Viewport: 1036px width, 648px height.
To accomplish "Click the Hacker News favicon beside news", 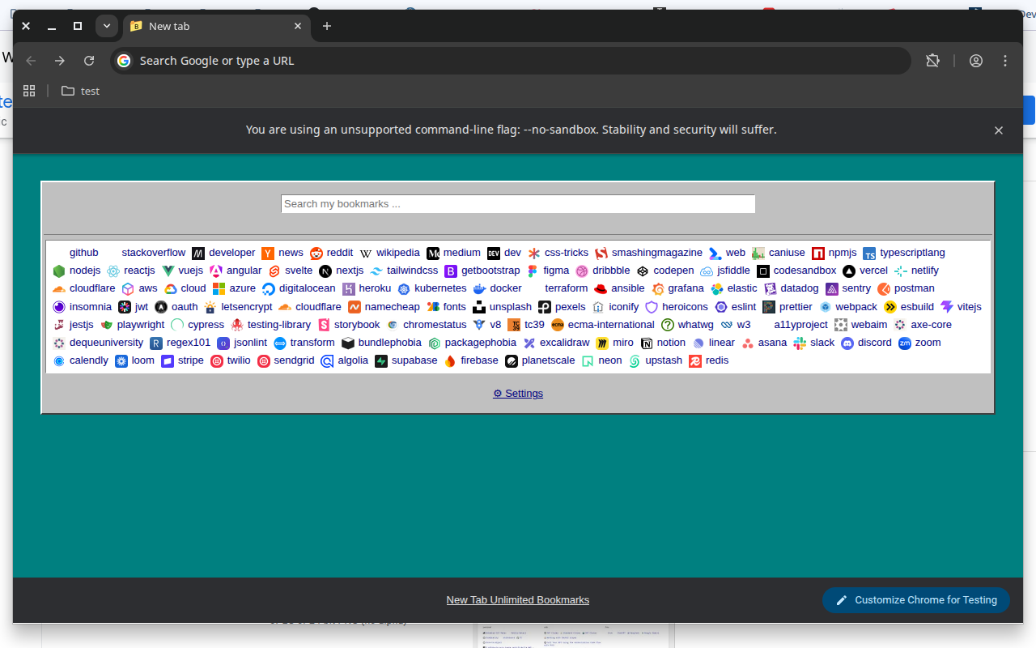I will click(268, 254).
